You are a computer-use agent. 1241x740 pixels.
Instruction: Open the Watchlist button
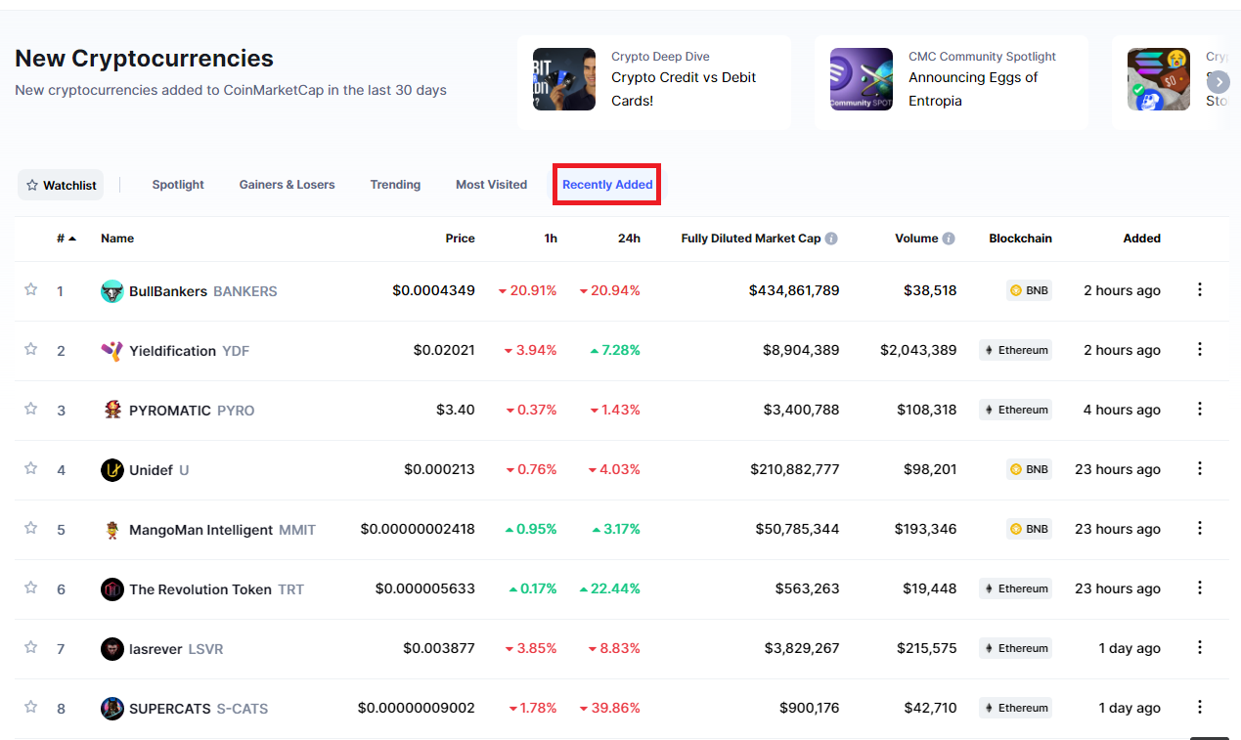click(x=61, y=185)
